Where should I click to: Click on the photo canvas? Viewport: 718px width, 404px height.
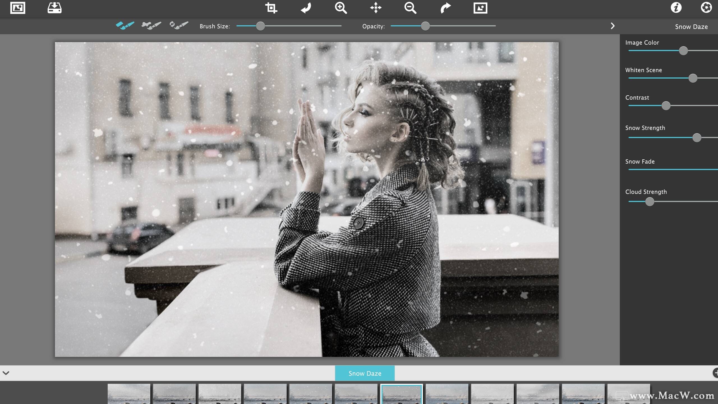pyautogui.click(x=307, y=199)
